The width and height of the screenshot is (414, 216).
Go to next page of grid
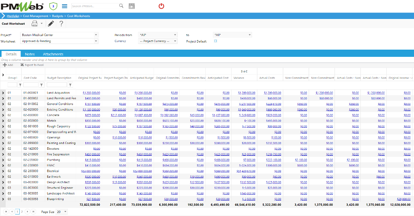pos(27,211)
